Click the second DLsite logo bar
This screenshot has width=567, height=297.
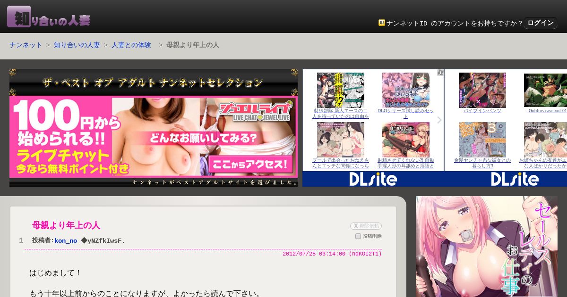[506, 179]
